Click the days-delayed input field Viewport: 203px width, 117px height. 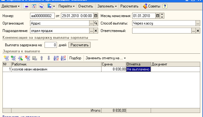pos(51,45)
